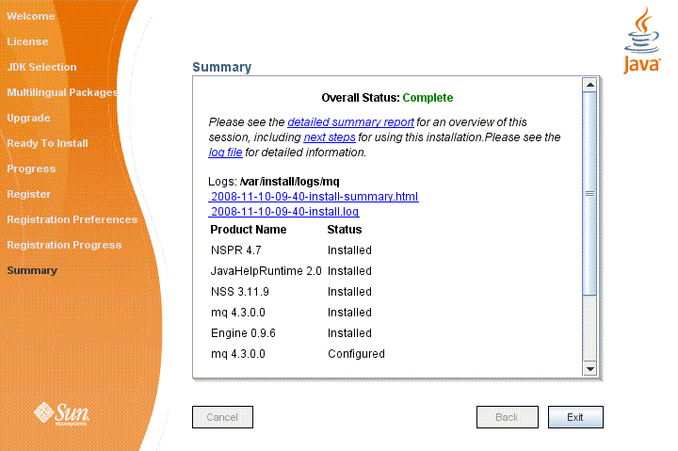This screenshot has height=451, width=678.
Task: Click the greyed-out Cancel button
Action: 222,417
